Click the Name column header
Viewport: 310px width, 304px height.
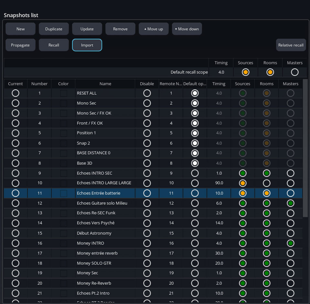pos(105,84)
